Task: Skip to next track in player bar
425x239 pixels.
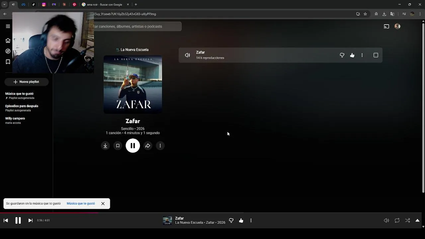Action: (x=30, y=220)
